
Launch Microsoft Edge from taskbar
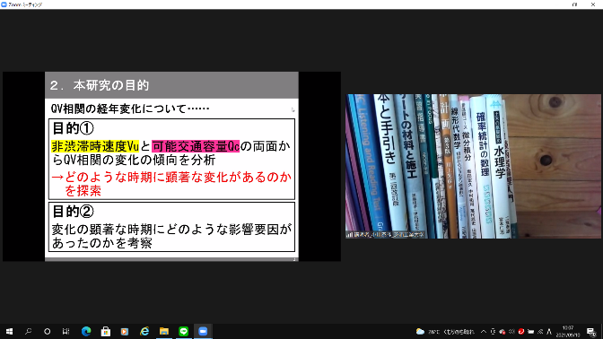pos(86,331)
